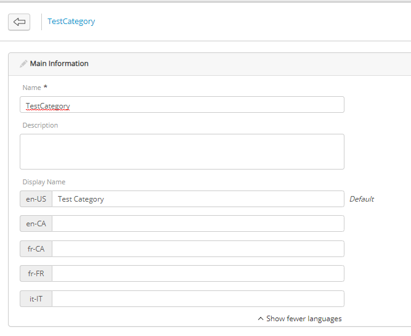Click the en-CA language tag

[x=36, y=224]
